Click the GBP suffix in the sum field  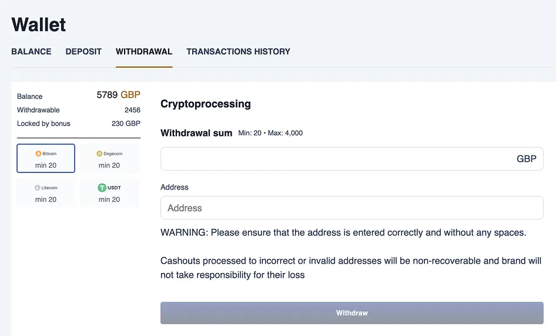tap(527, 159)
